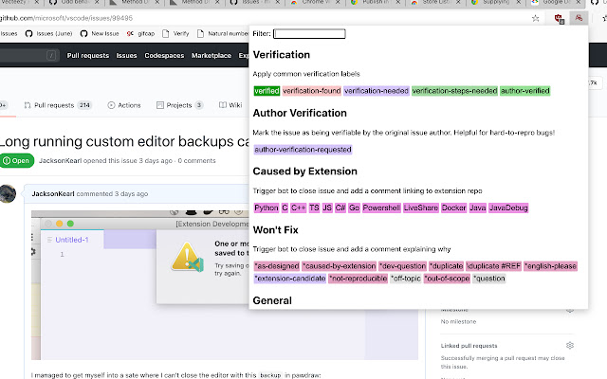The width and height of the screenshot is (607, 379).
Task: Open the Actions repository tab
Action: point(123,105)
